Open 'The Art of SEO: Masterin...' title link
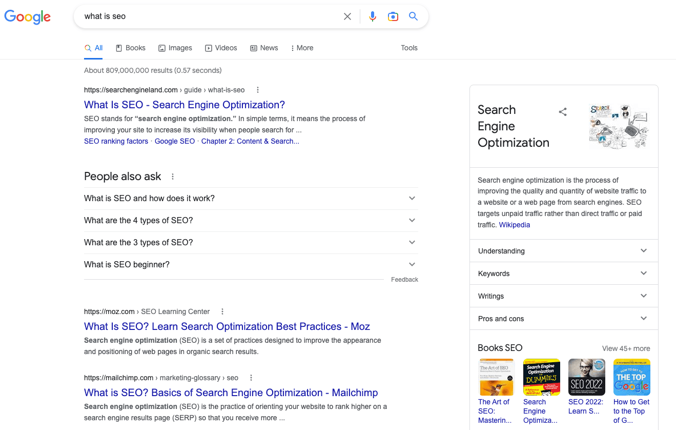 point(495,411)
